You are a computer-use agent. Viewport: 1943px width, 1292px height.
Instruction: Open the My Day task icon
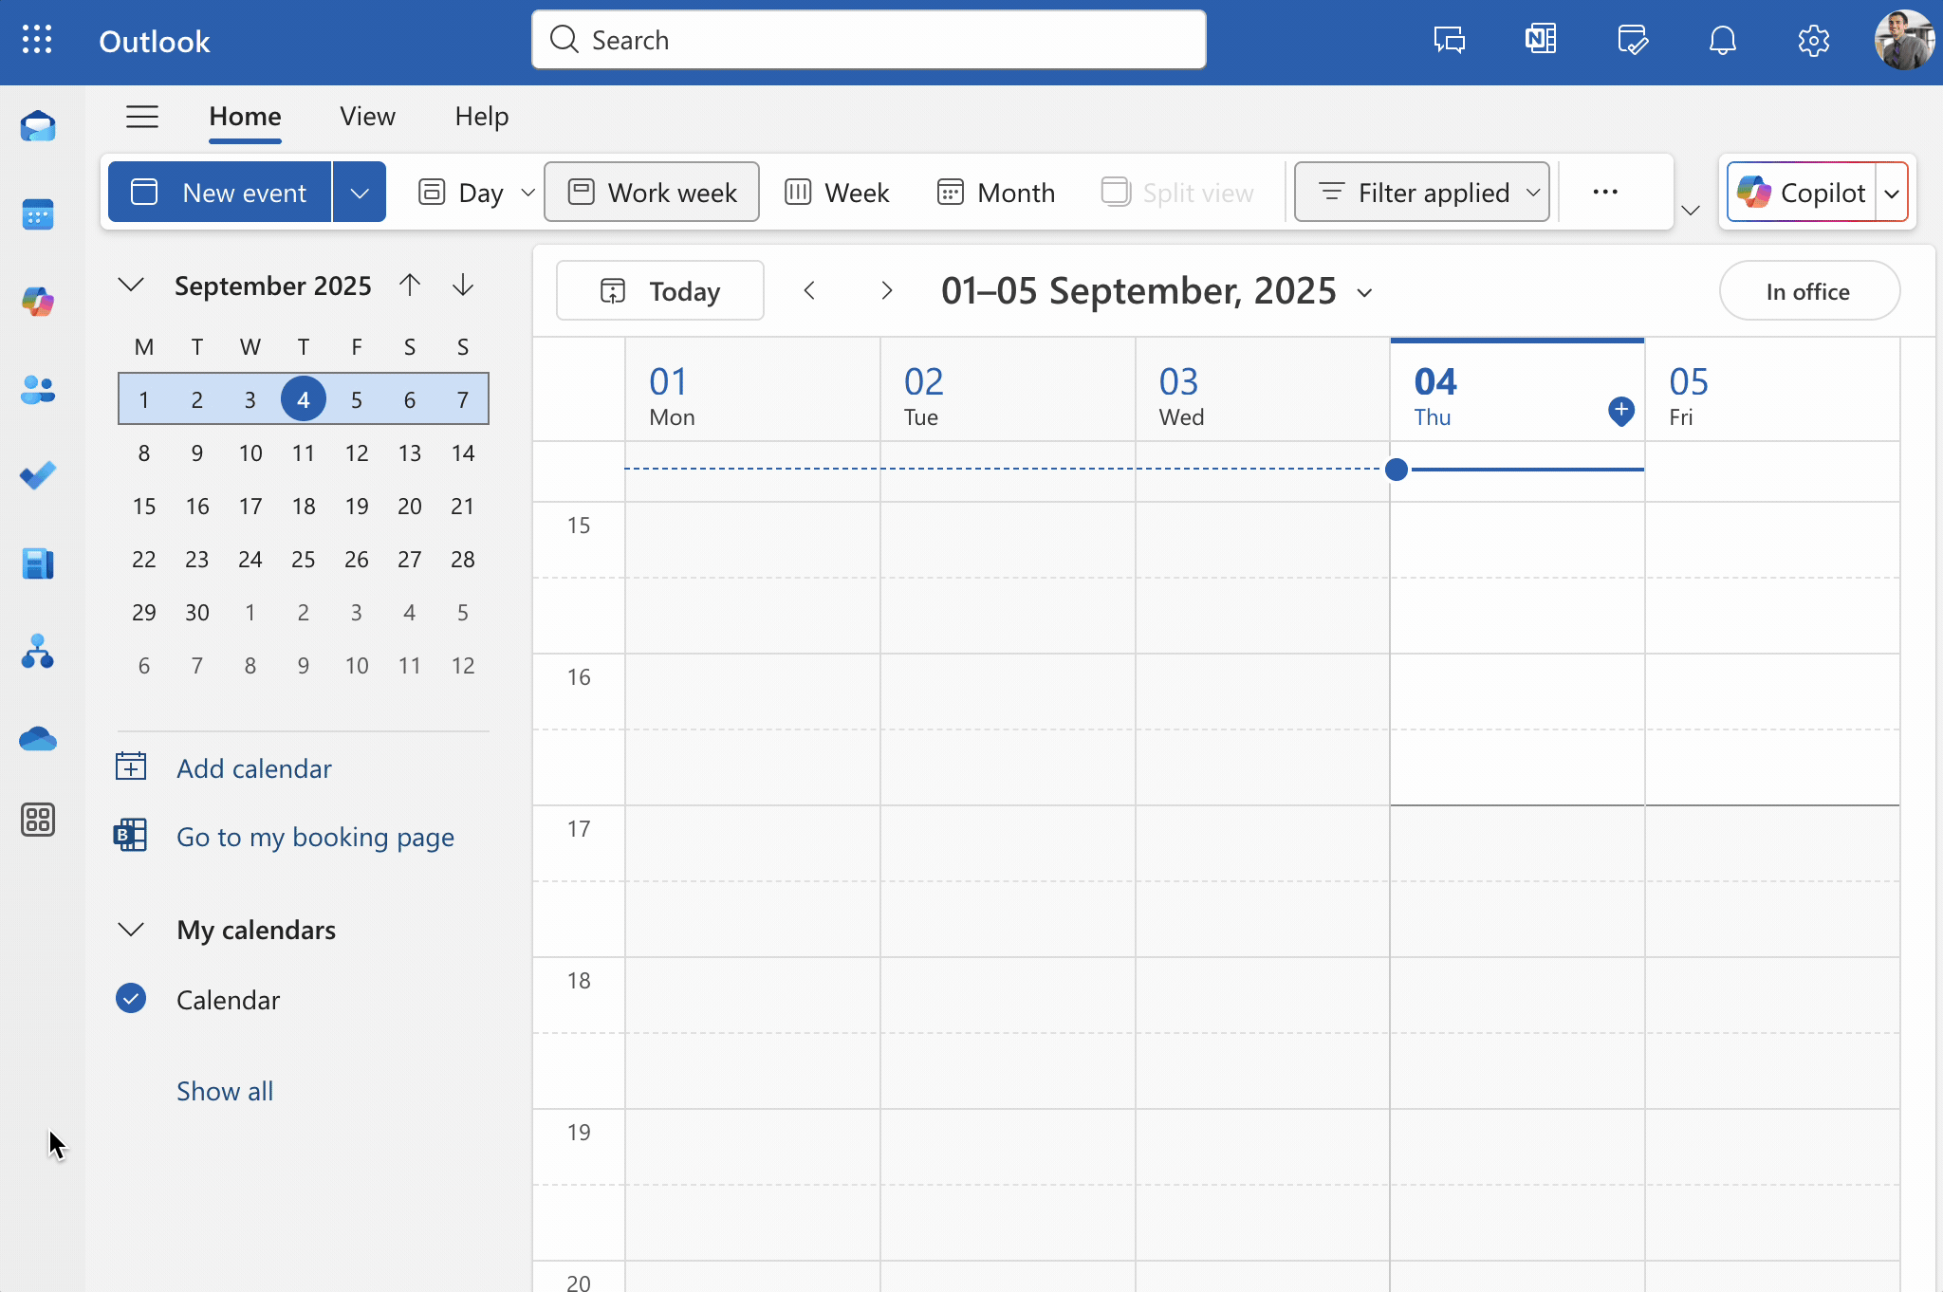click(1632, 40)
